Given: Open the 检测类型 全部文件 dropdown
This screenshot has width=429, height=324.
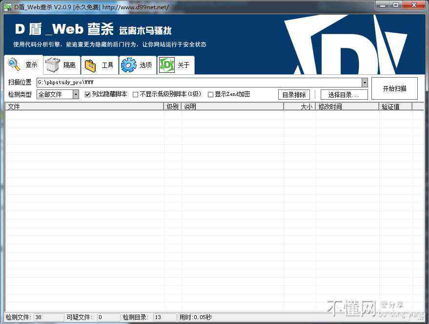Looking at the screenshot, I should pos(76,94).
